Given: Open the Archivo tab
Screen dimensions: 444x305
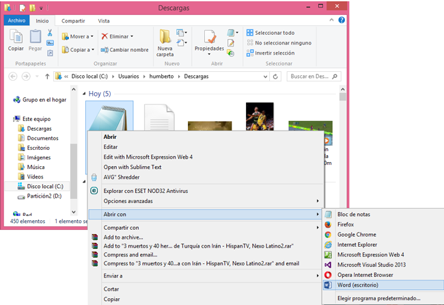Looking at the screenshot, I should click(x=16, y=21).
